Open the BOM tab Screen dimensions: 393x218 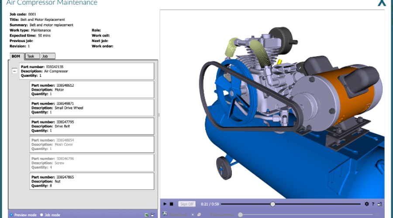(16, 56)
